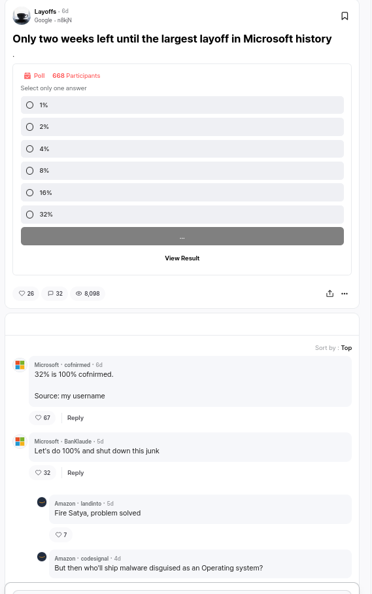Open the post's three-dot more menu
The width and height of the screenshot is (372, 594).
(x=345, y=294)
